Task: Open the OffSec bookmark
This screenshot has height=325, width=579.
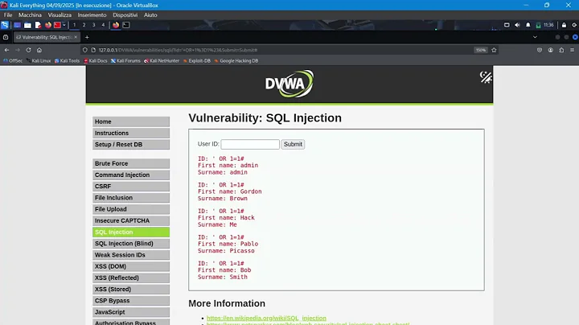Action: point(13,61)
